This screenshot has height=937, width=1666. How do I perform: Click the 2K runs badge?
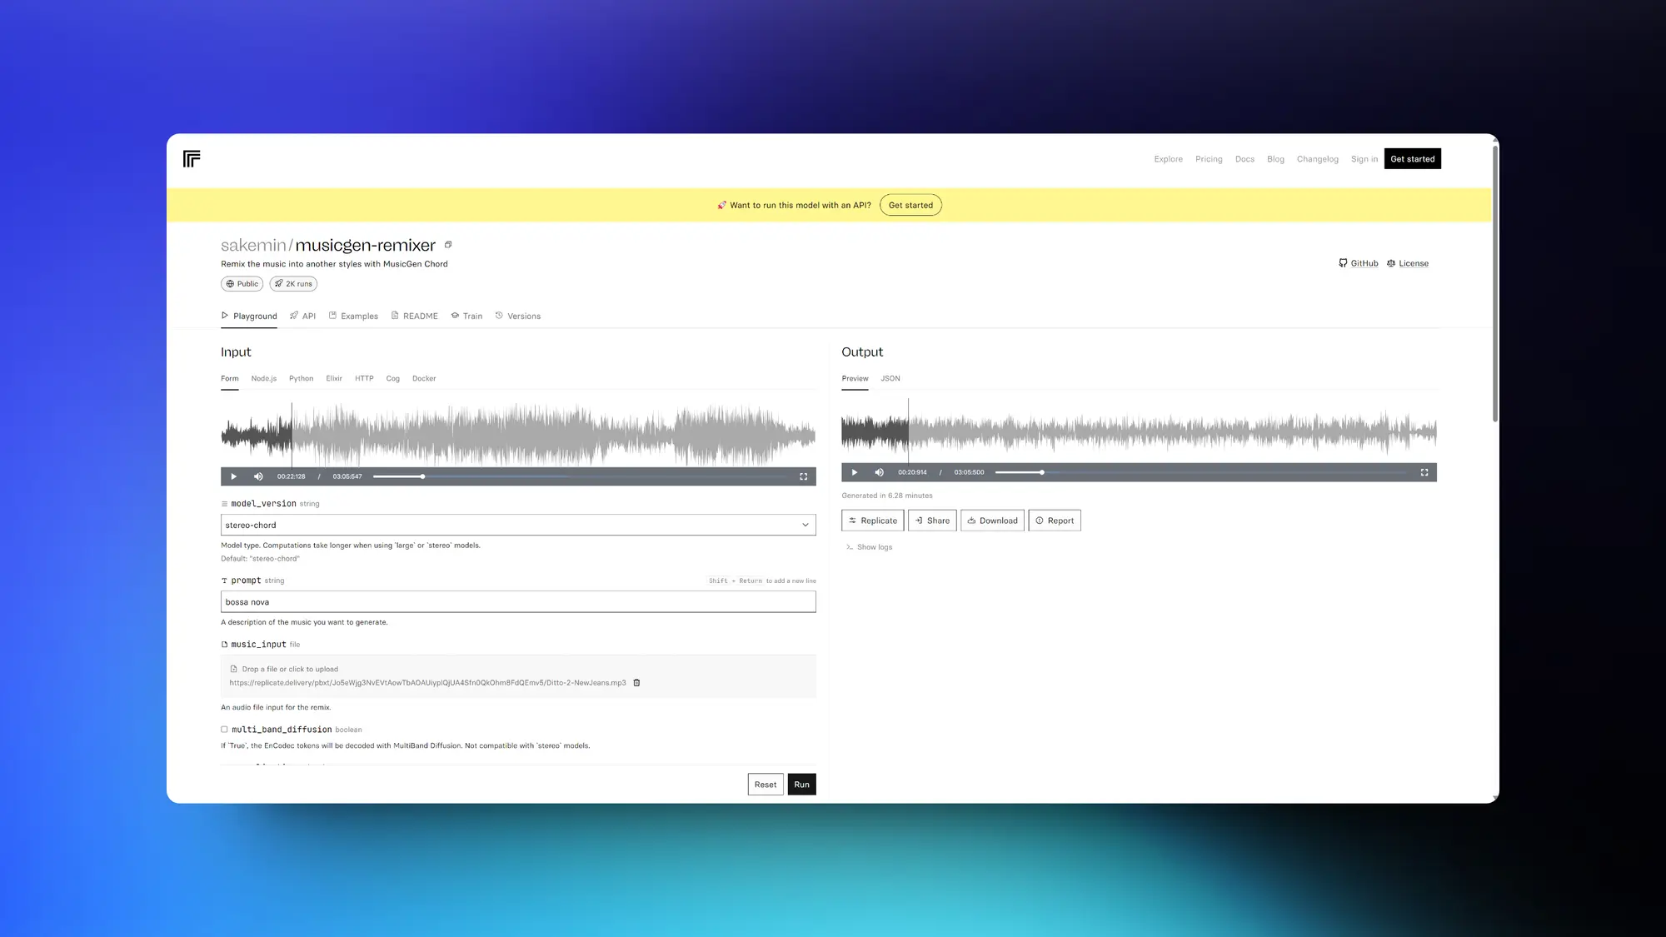point(293,284)
